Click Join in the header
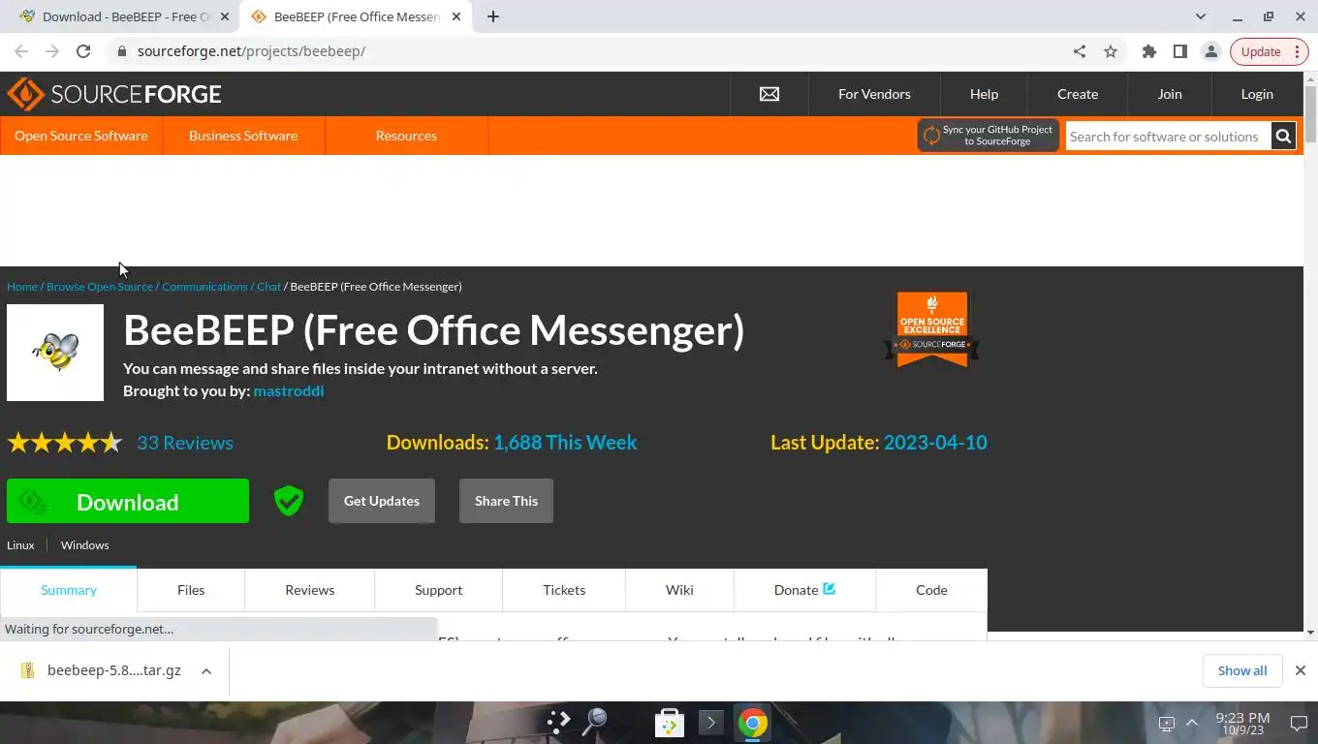 (x=1170, y=94)
